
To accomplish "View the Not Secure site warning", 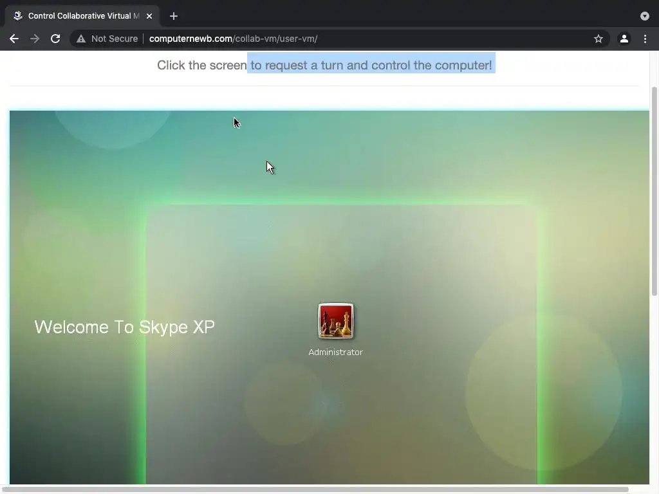I will pyautogui.click(x=107, y=39).
